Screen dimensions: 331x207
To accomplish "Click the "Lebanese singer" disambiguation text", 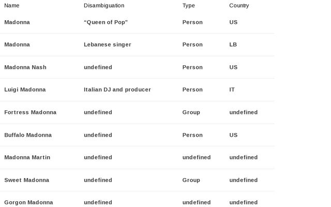I will pos(108,45).
